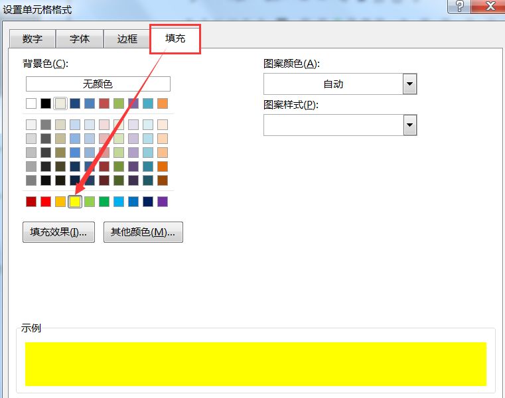505x398 pixels.
Task: Select the purple accent theme color swatch
Action: pyautogui.click(x=133, y=103)
